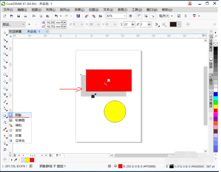Toggle the 对象属性 docker tab
This screenshot has width=221, height=172.
(211, 43)
